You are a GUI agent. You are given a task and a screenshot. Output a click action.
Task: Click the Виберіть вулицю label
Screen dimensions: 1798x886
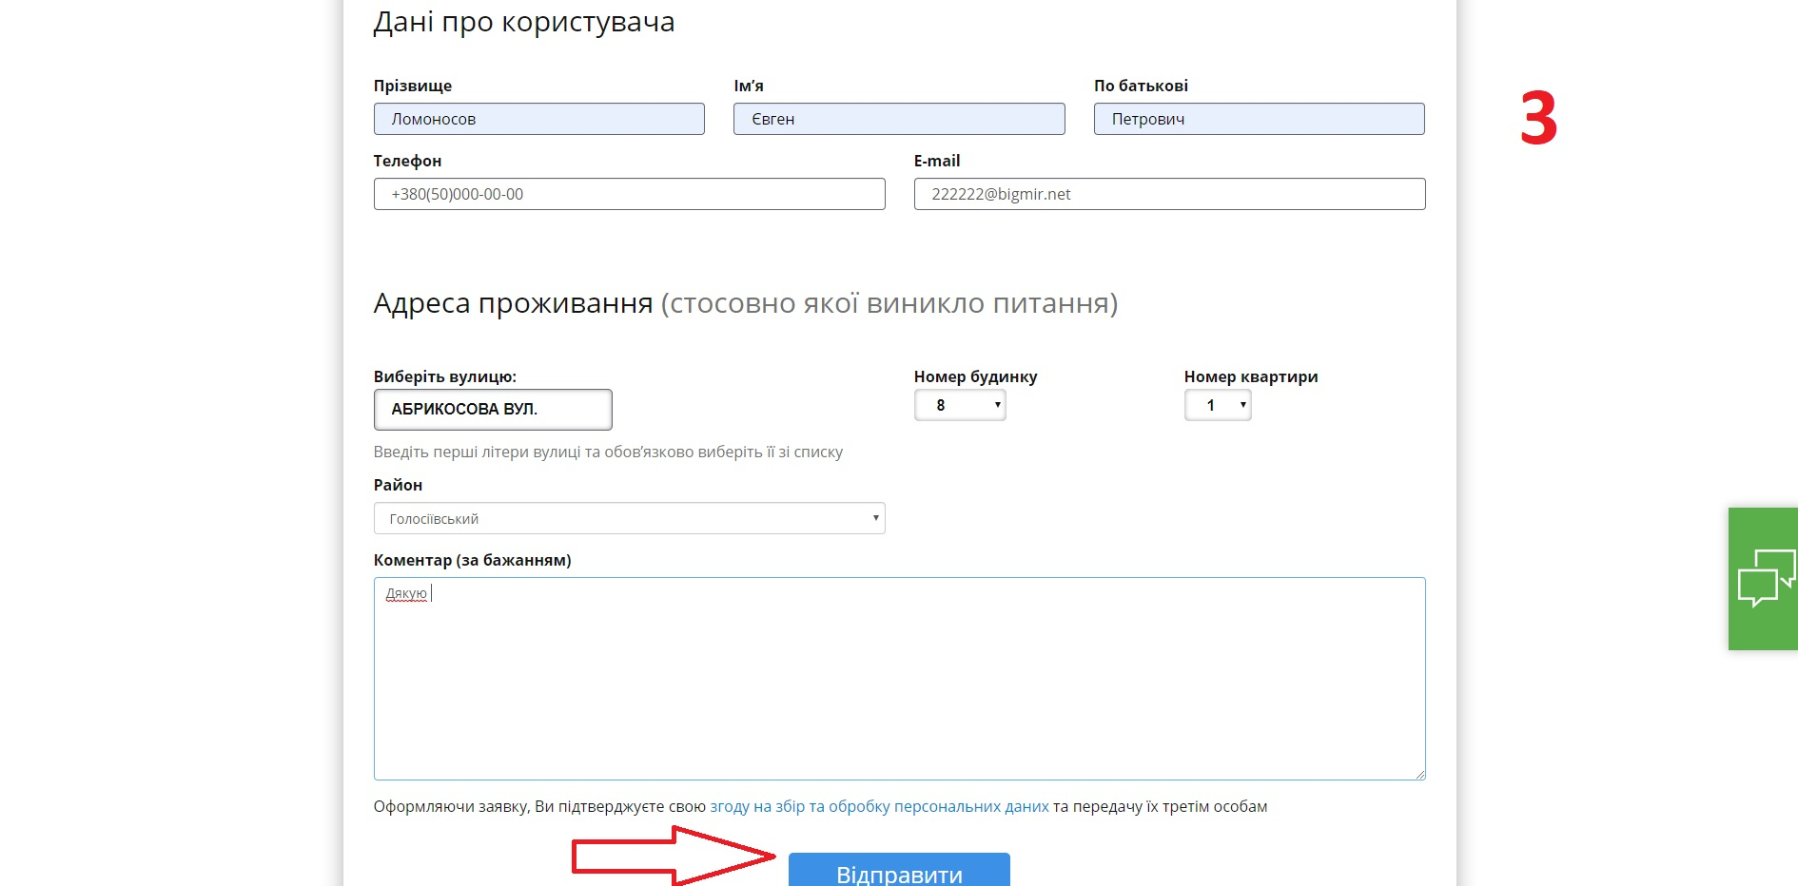coord(444,376)
